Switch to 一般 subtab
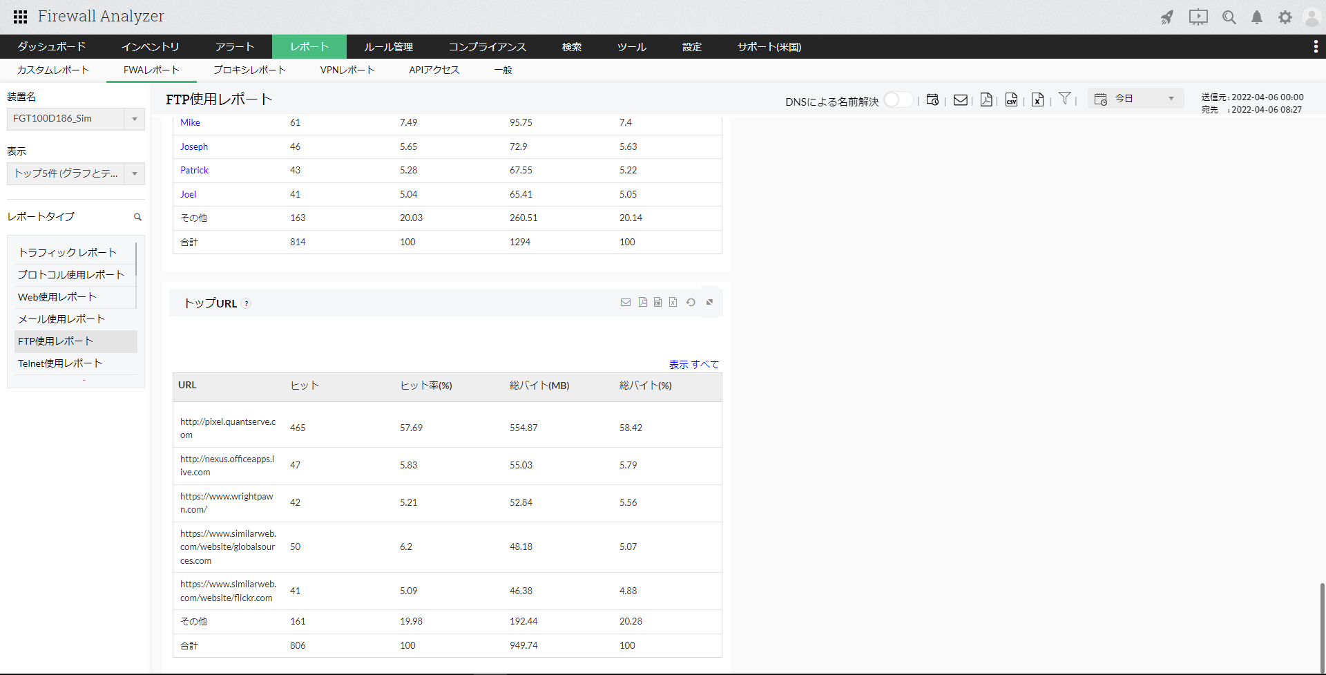Screen dimensions: 1326x675 click(503, 70)
